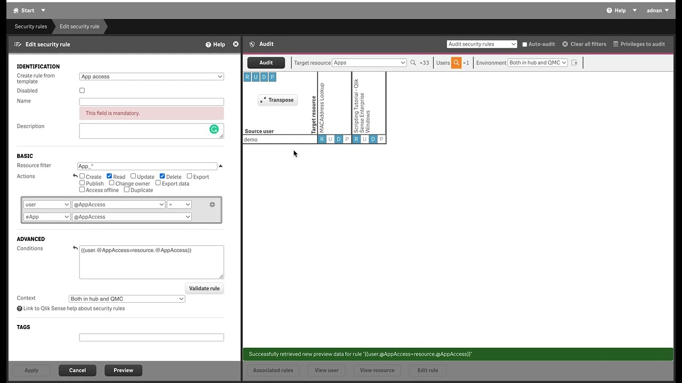Click the dark Audit button
Screen dimensions: 682x383
[266, 63]
